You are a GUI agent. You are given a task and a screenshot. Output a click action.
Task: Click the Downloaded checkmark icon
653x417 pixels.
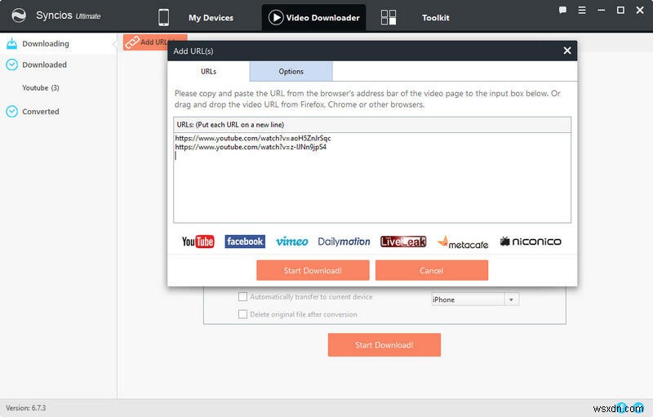tap(12, 64)
